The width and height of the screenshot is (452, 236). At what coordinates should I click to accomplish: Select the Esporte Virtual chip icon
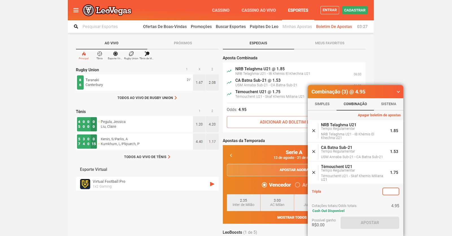115,55
